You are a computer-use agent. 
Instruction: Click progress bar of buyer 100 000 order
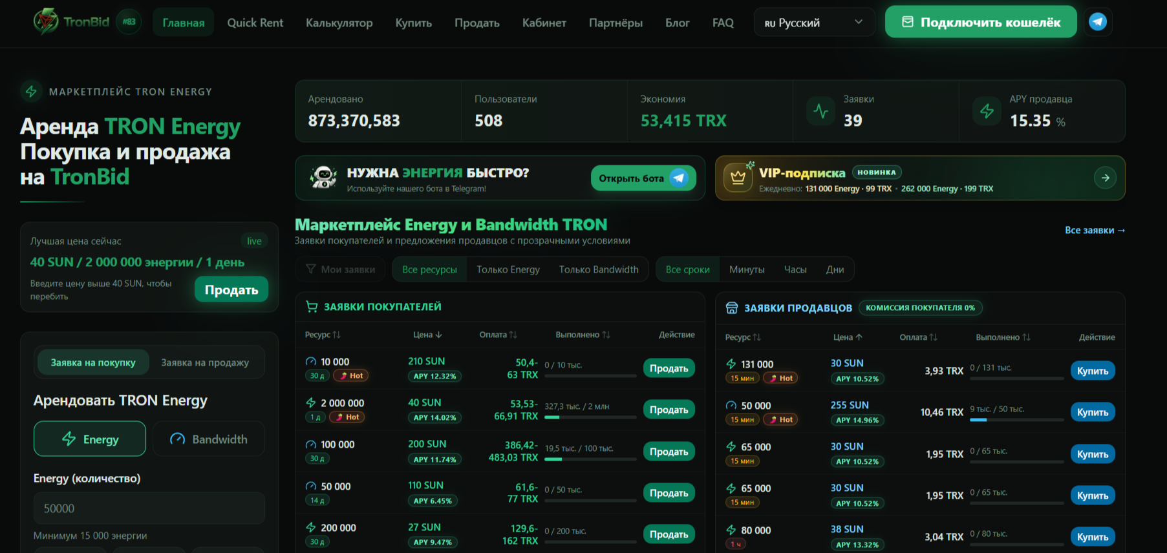click(x=590, y=459)
